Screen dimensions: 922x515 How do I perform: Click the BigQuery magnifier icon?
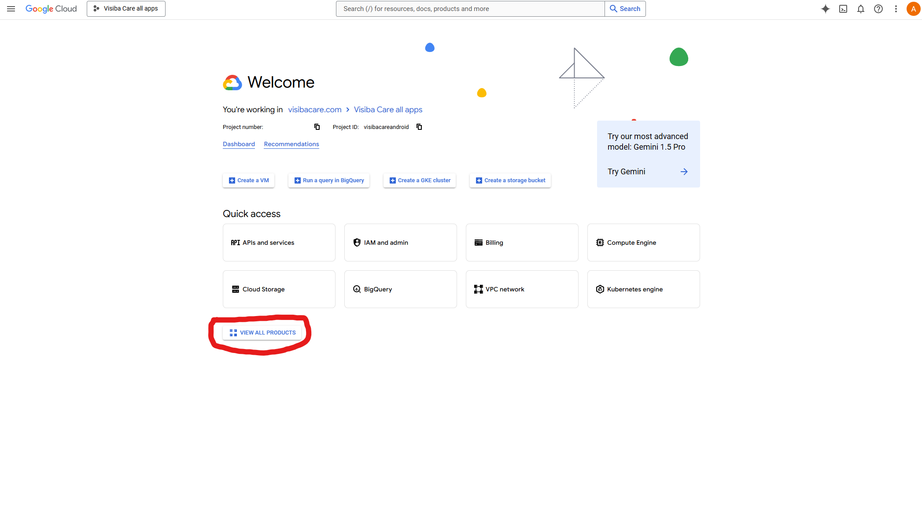pos(357,289)
